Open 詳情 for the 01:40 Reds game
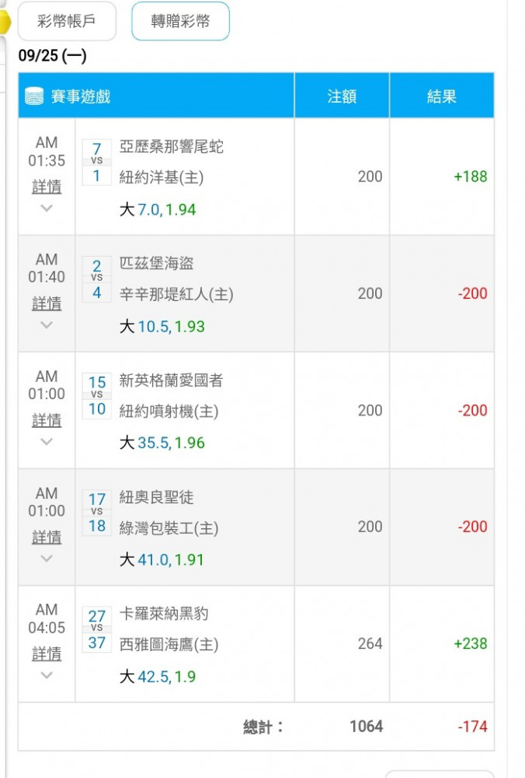This screenshot has height=778, width=525. tap(47, 303)
